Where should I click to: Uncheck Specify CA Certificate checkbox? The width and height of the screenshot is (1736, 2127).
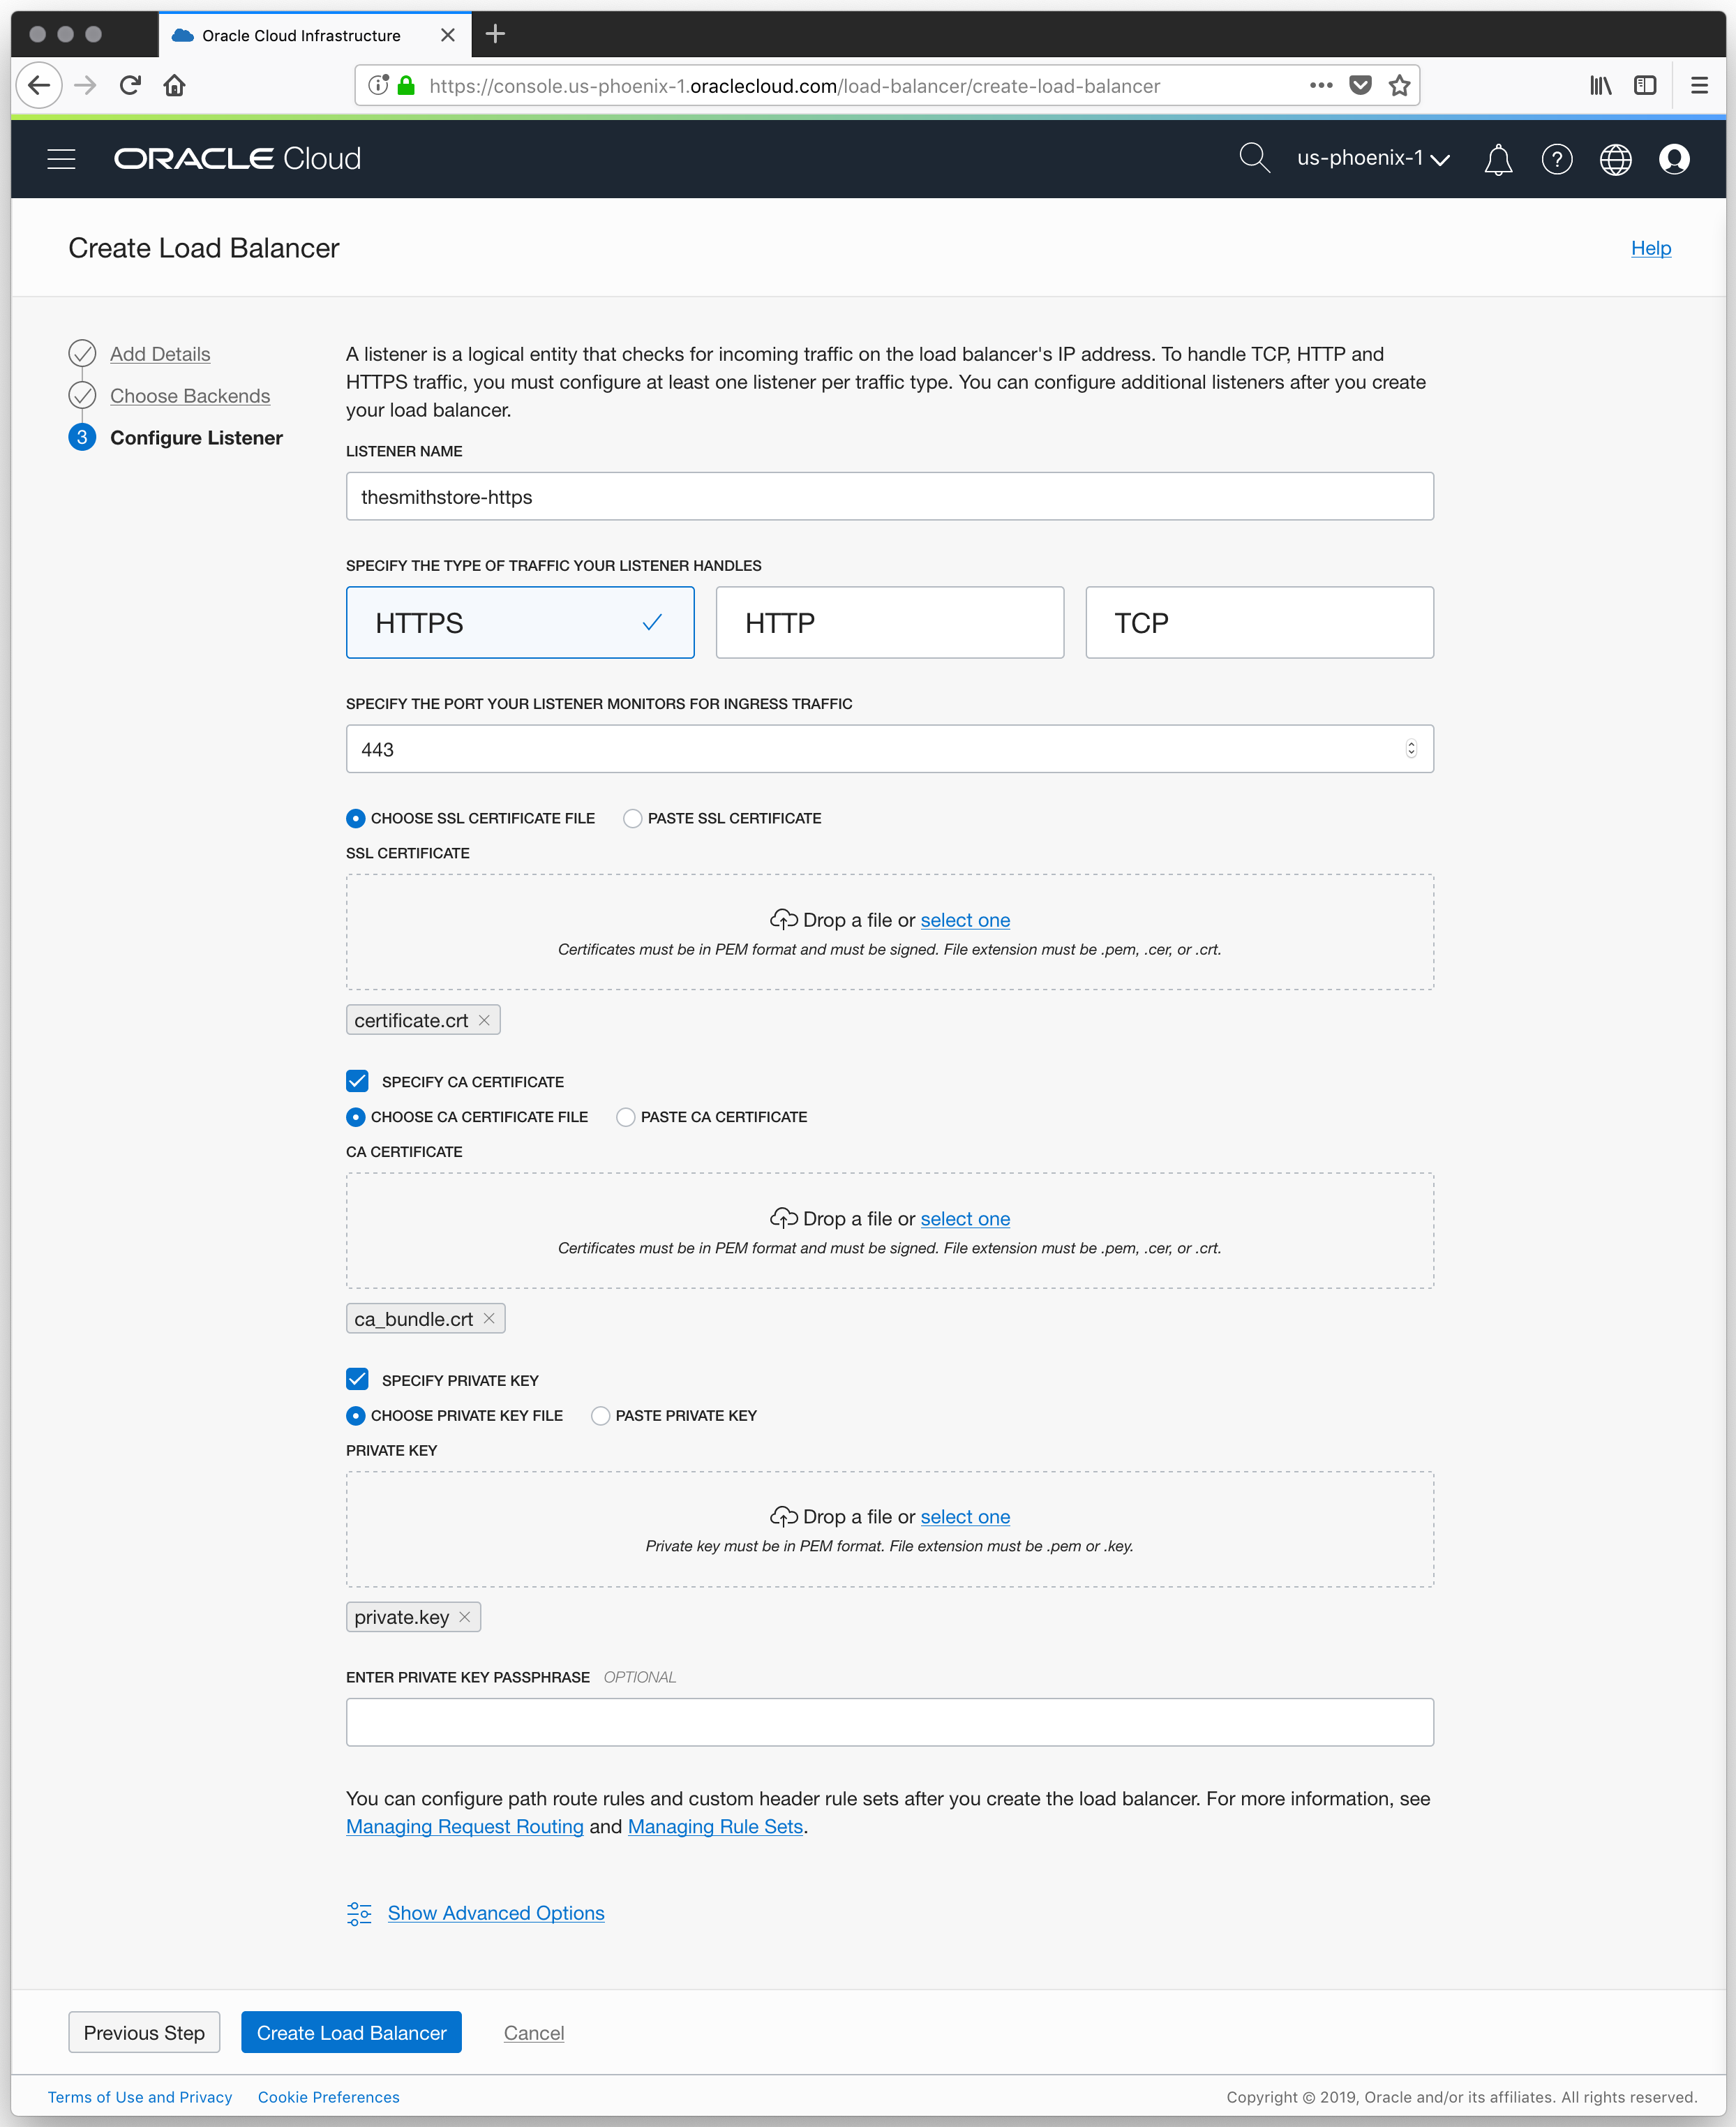(357, 1081)
